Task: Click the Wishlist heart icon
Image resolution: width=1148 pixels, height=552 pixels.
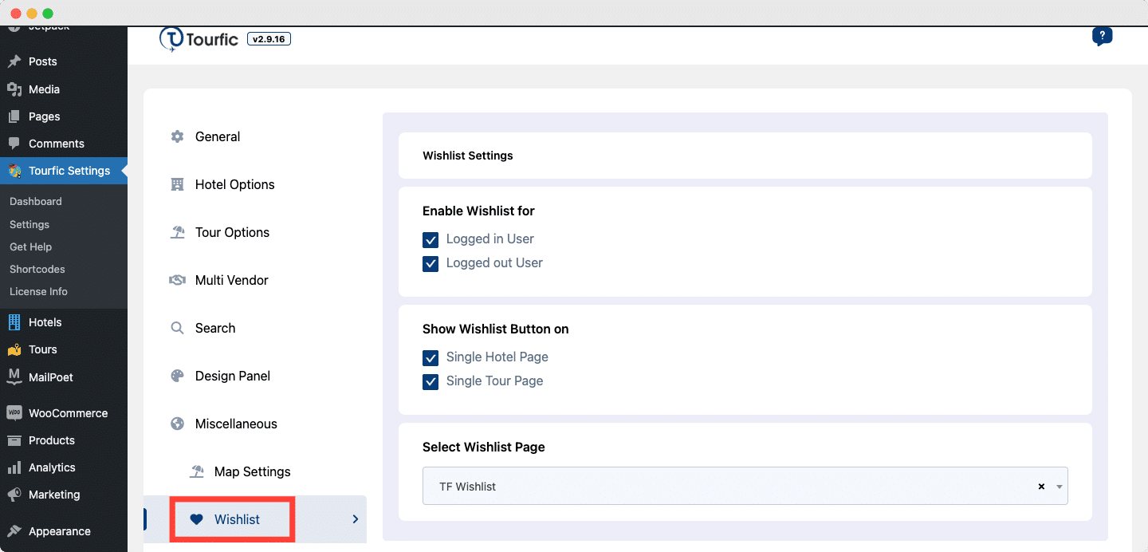Action: 196,519
